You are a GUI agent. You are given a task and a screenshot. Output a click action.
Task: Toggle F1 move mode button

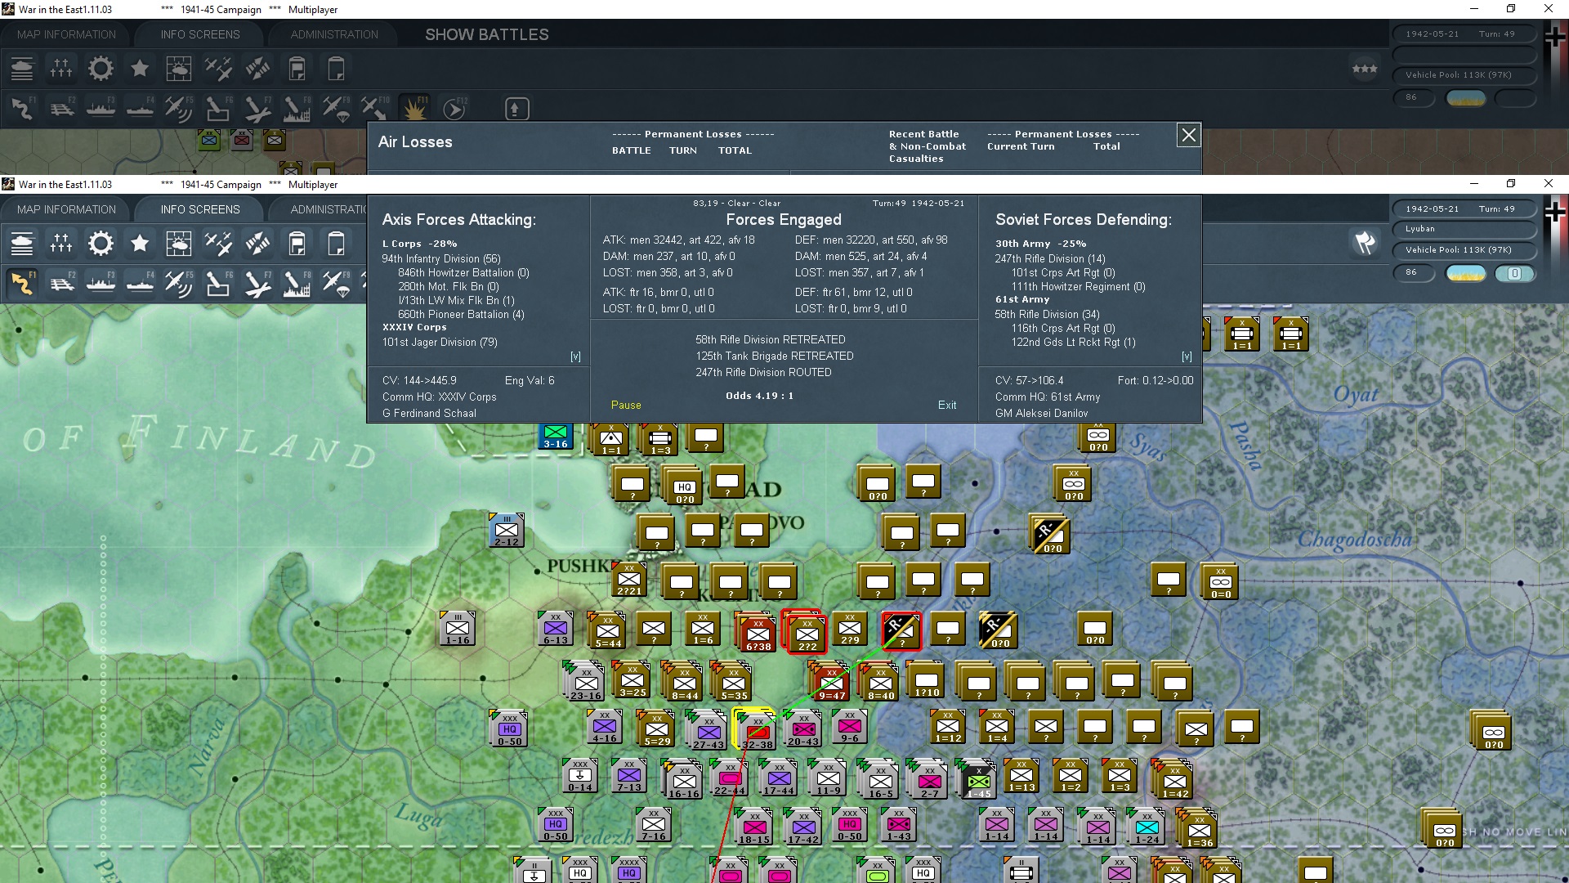coord(22,283)
